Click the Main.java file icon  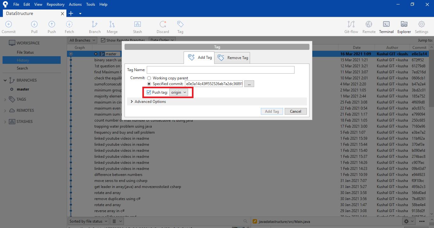[x=255, y=221]
